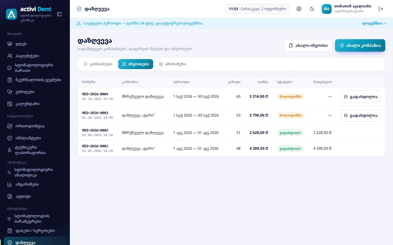
Task: Open ტექნიკური ლაბორატორია
Action: click(35, 150)
